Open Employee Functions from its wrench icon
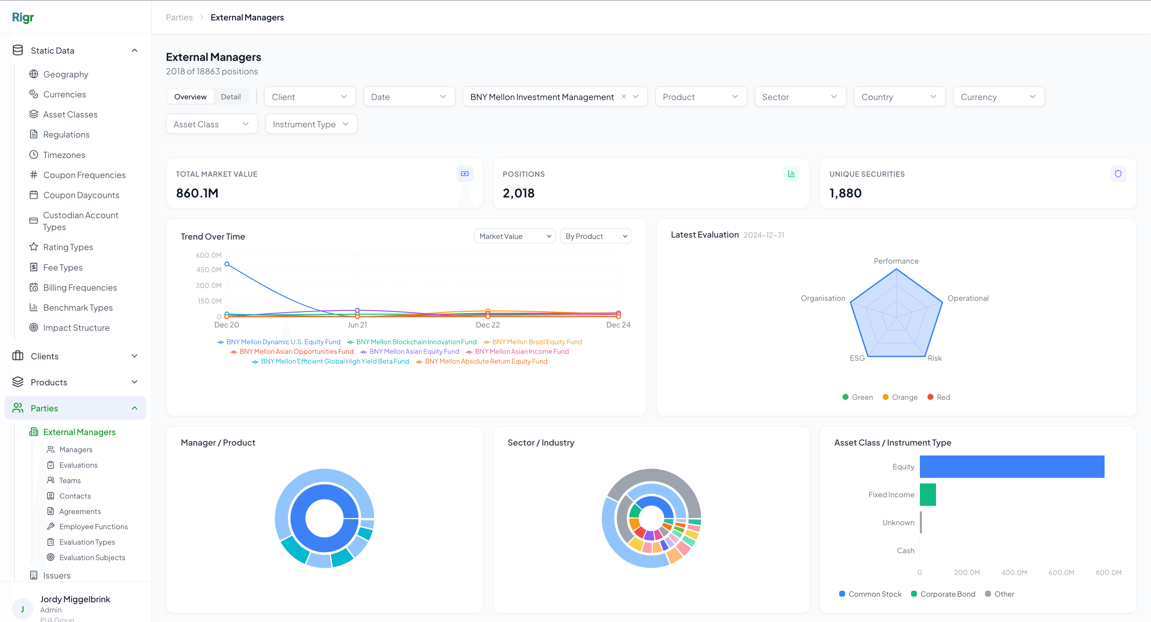Screen dimensions: 1151x622 (51, 527)
